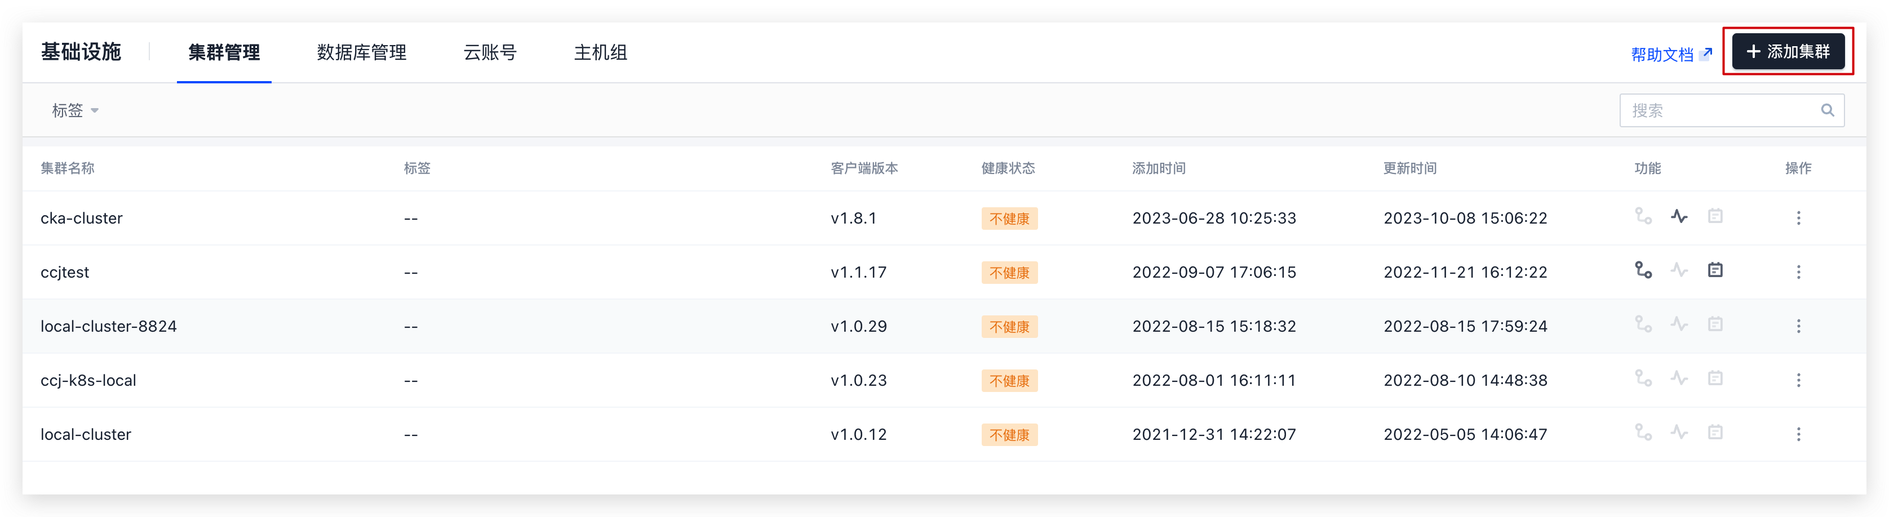Click version v1.0.23 cell
Viewport: 1889px width, 517px height.
(x=858, y=380)
